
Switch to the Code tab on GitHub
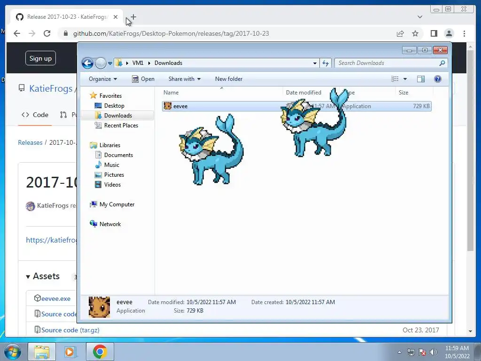[x=35, y=115]
